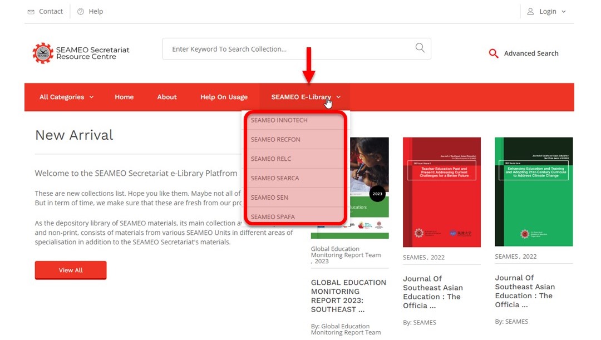Open the Help link
601x340 pixels.
coord(96,12)
